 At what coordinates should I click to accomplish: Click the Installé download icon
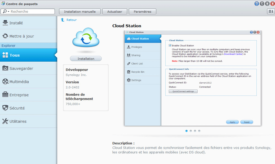pos(5,23)
